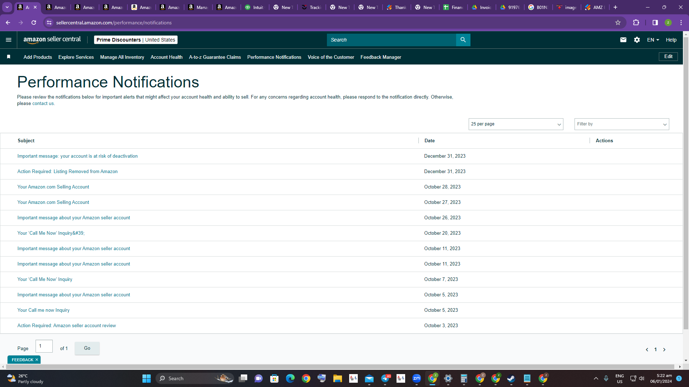Reload the page with the refresh icon
689x387 pixels.
[34, 23]
